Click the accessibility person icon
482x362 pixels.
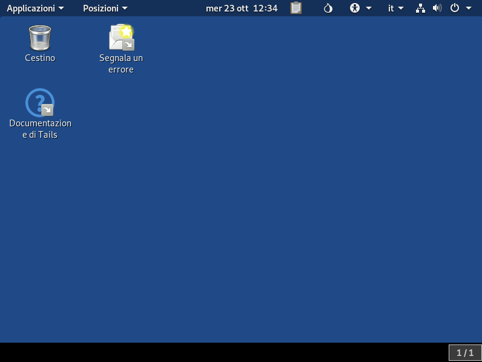pyautogui.click(x=355, y=8)
